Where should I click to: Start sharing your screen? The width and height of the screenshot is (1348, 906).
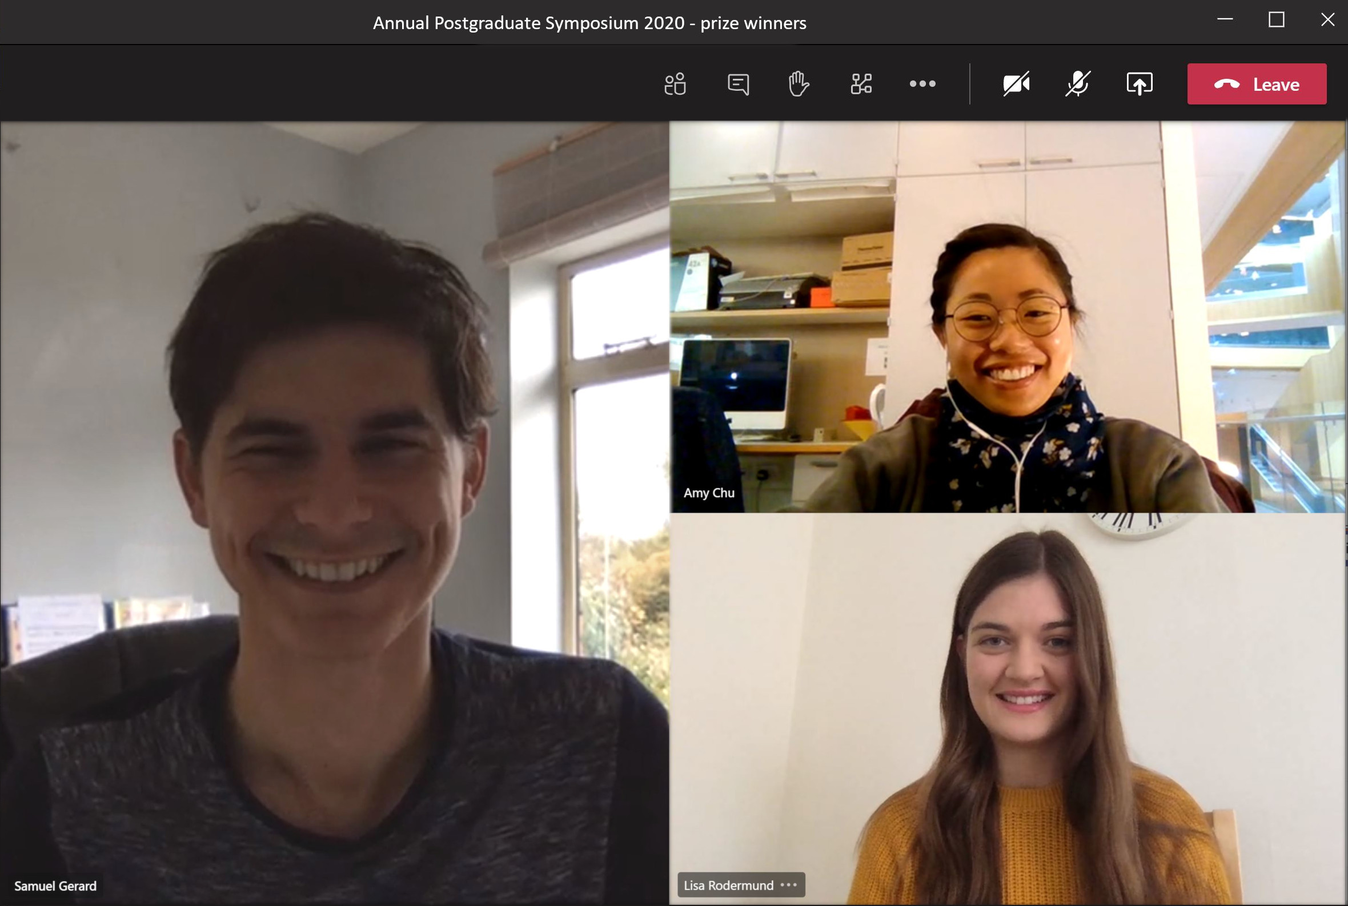click(1140, 84)
